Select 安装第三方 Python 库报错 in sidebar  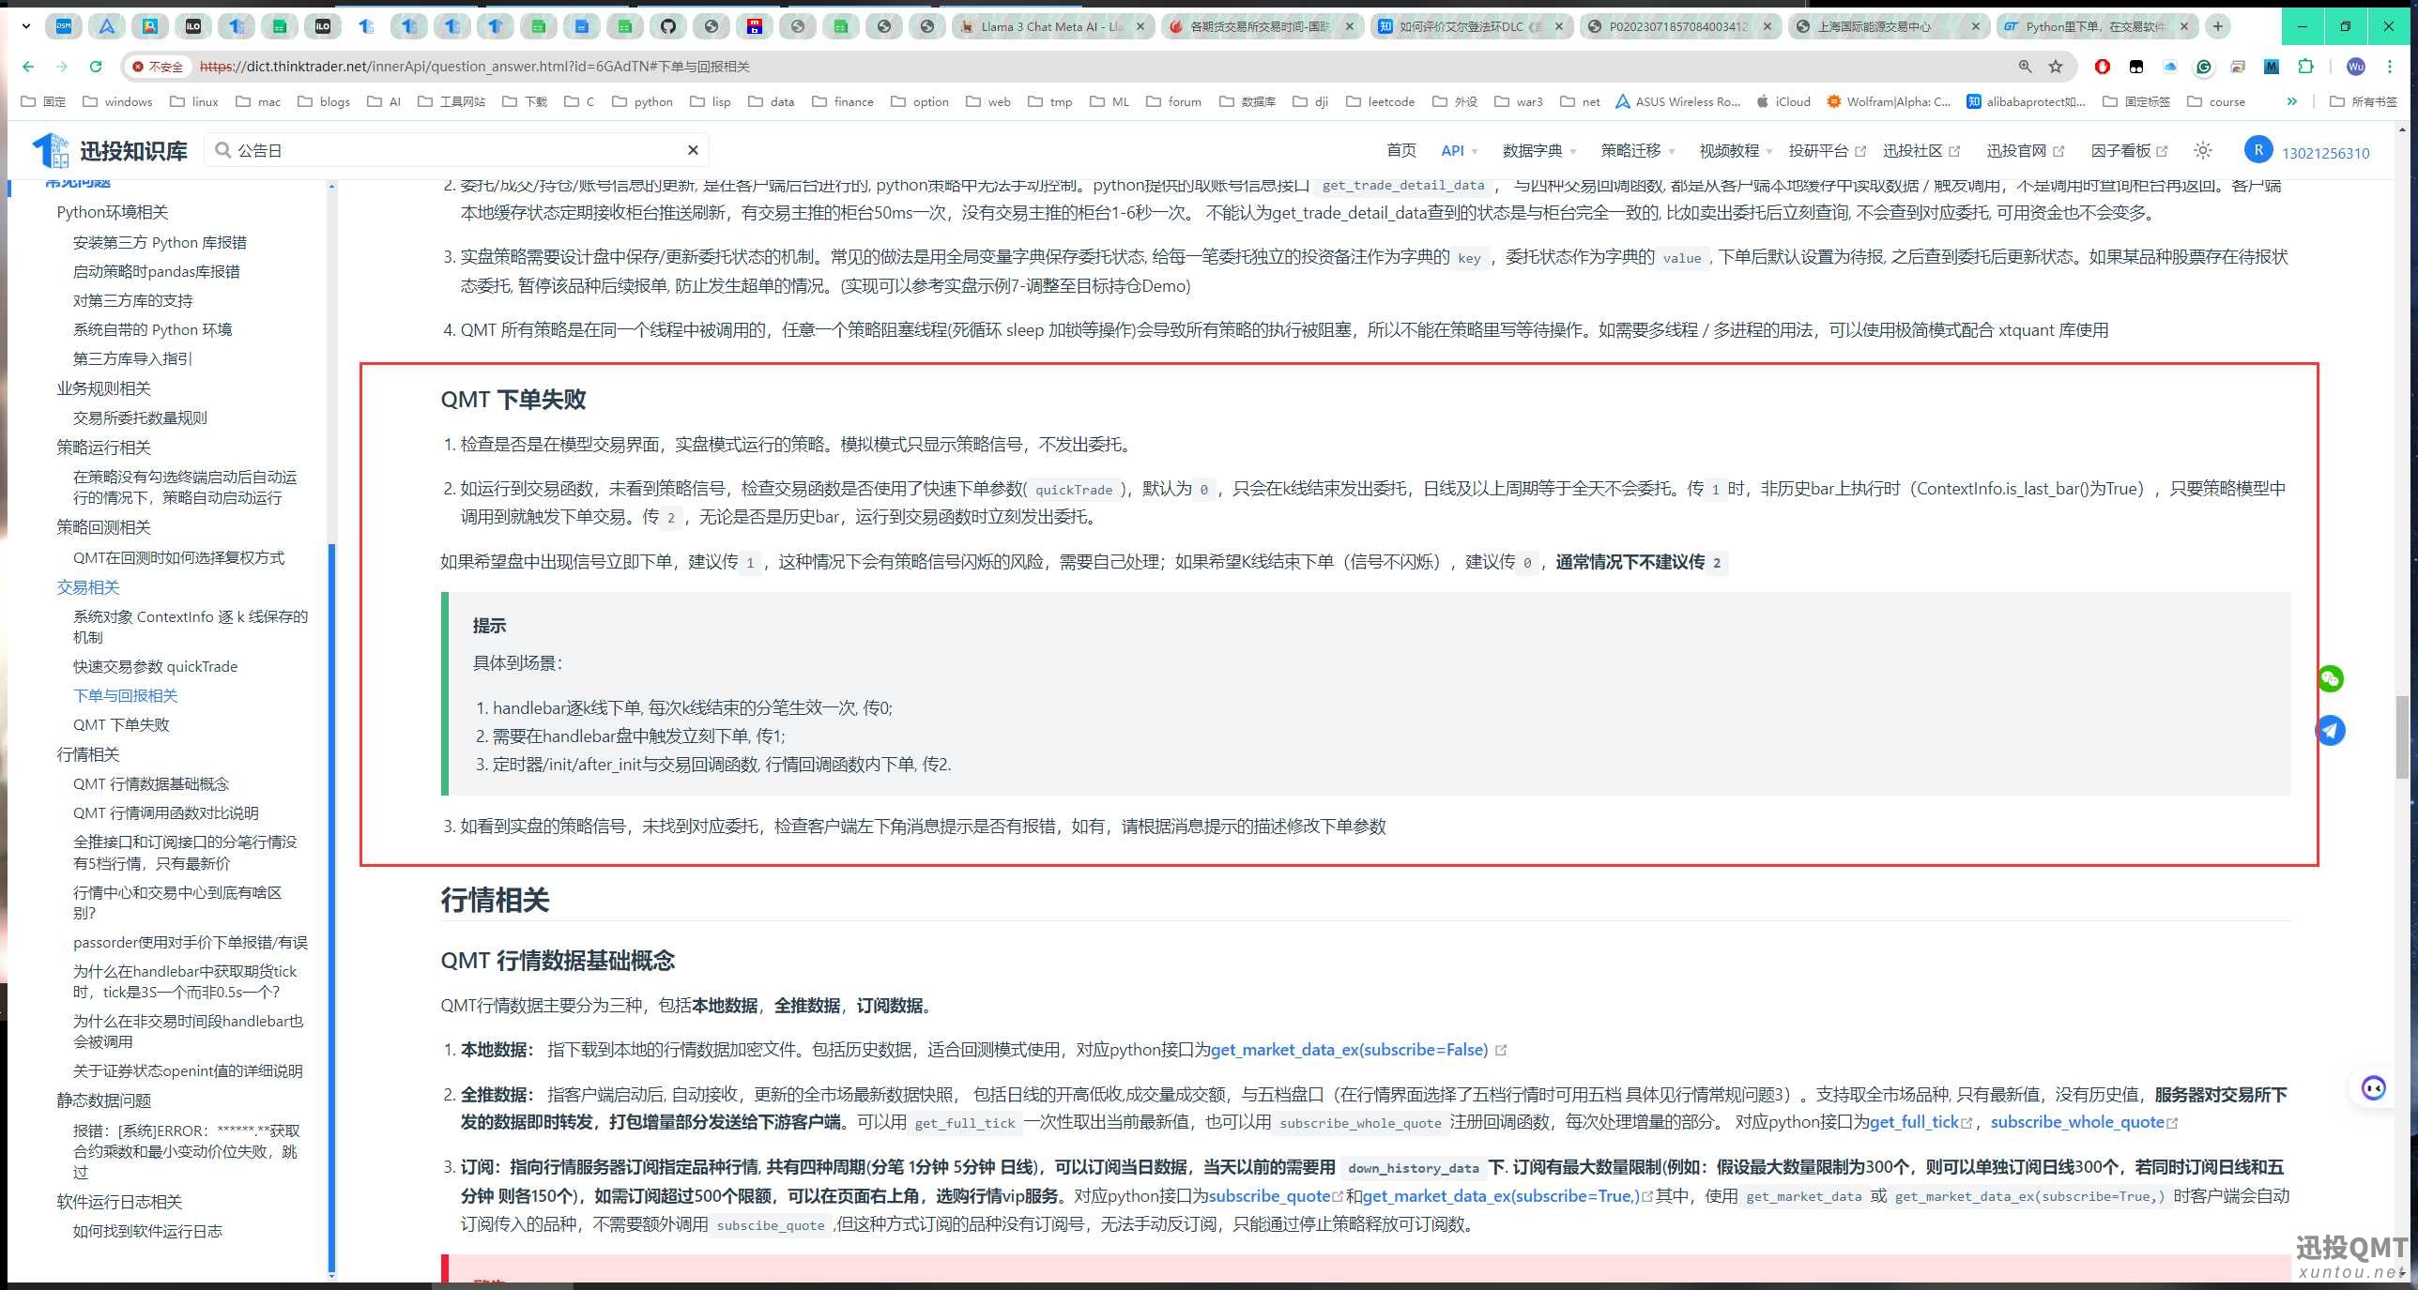[x=160, y=242]
